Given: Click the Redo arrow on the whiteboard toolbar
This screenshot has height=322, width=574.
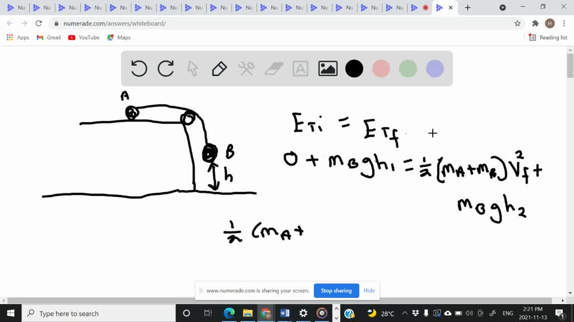Looking at the screenshot, I should click(x=165, y=68).
